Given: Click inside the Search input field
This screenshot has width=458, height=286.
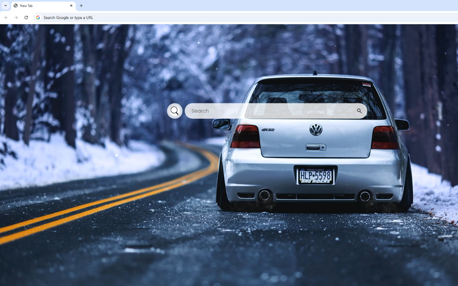Looking at the screenshot, I should click(x=250, y=111).
